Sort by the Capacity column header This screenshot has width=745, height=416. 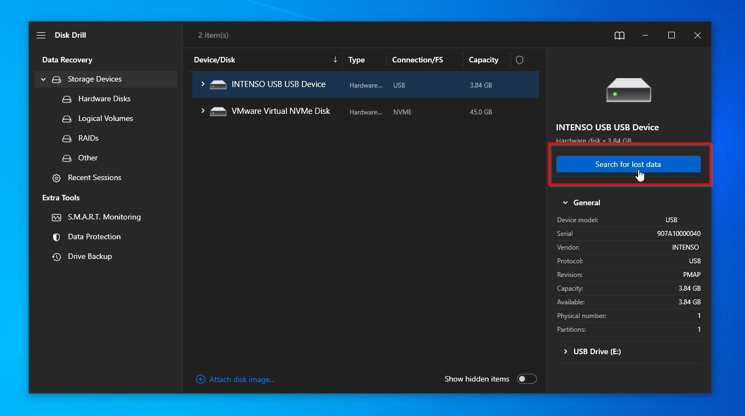[x=484, y=60]
